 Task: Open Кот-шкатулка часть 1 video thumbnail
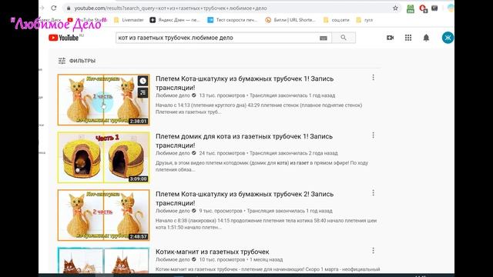[103, 99]
